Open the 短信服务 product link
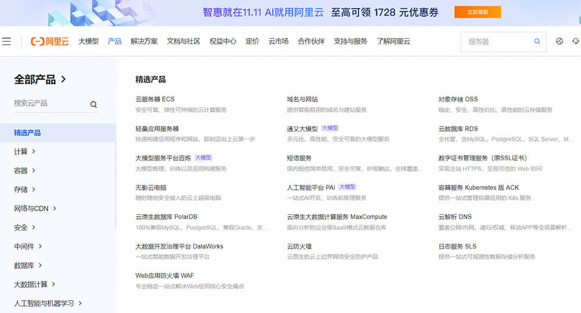The width and height of the screenshot is (581, 313). click(x=299, y=158)
